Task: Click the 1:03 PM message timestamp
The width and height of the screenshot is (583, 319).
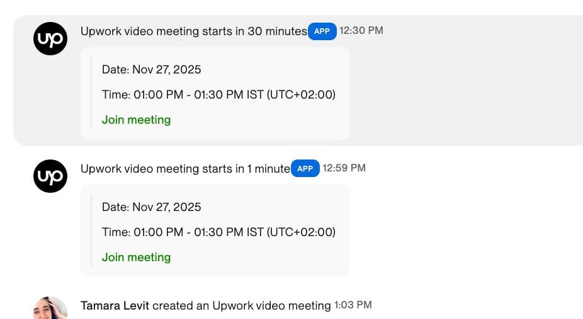Action: (353, 305)
